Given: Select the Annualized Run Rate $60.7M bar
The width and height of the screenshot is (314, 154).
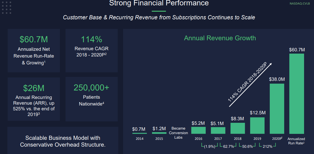Looking at the screenshot, I should pyautogui.click(x=296, y=94).
